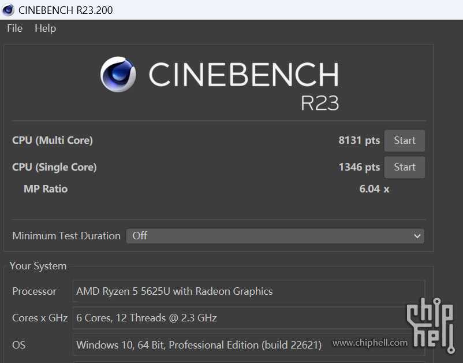The width and height of the screenshot is (463, 363).
Task: Open the Minimum Test Duration dropdown
Action: [x=275, y=236]
